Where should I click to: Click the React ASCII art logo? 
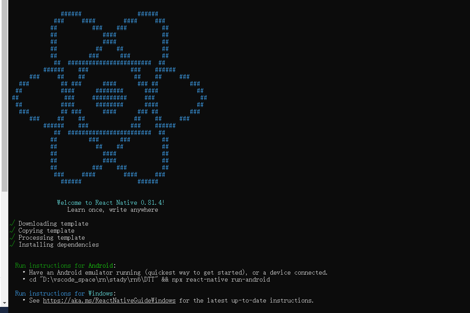pos(109,97)
